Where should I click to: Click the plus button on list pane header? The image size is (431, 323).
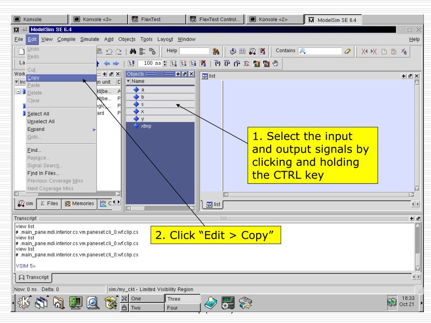click(x=404, y=76)
